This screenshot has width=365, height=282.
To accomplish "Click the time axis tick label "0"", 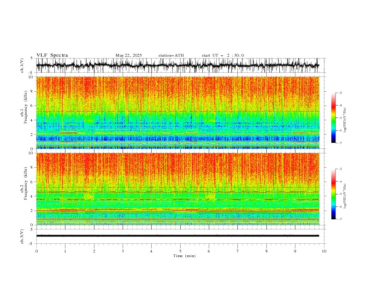I will [x=36, y=251].
